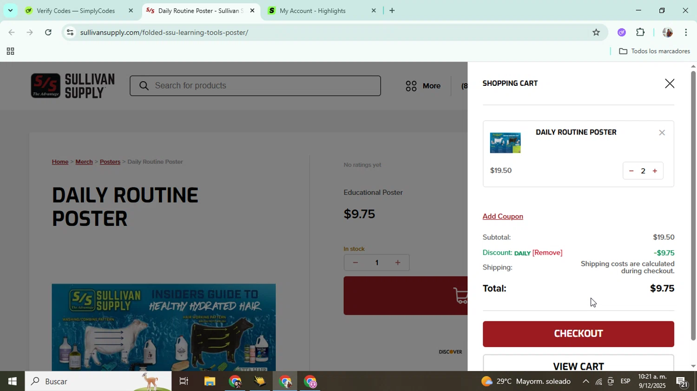Click the taskbar Buscar search box
697x391 pixels.
tap(98, 381)
